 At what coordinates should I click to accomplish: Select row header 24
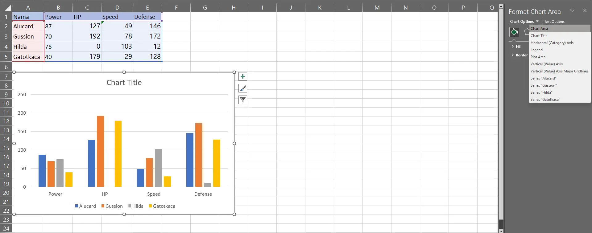point(6,229)
